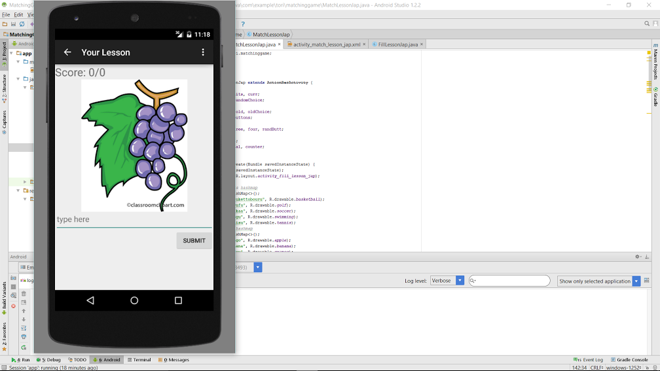This screenshot has width=660, height=371.
Task: Open the File menu
Action: point(6,14)
